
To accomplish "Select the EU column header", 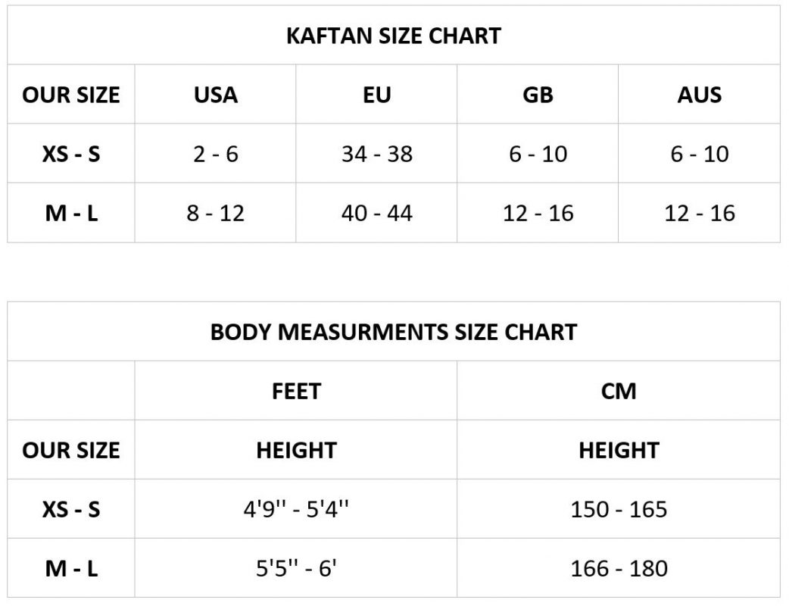I will point(376,95).
